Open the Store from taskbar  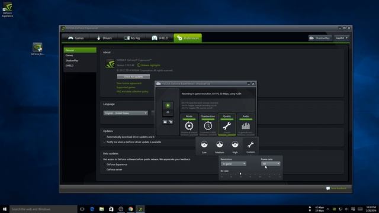111,209
